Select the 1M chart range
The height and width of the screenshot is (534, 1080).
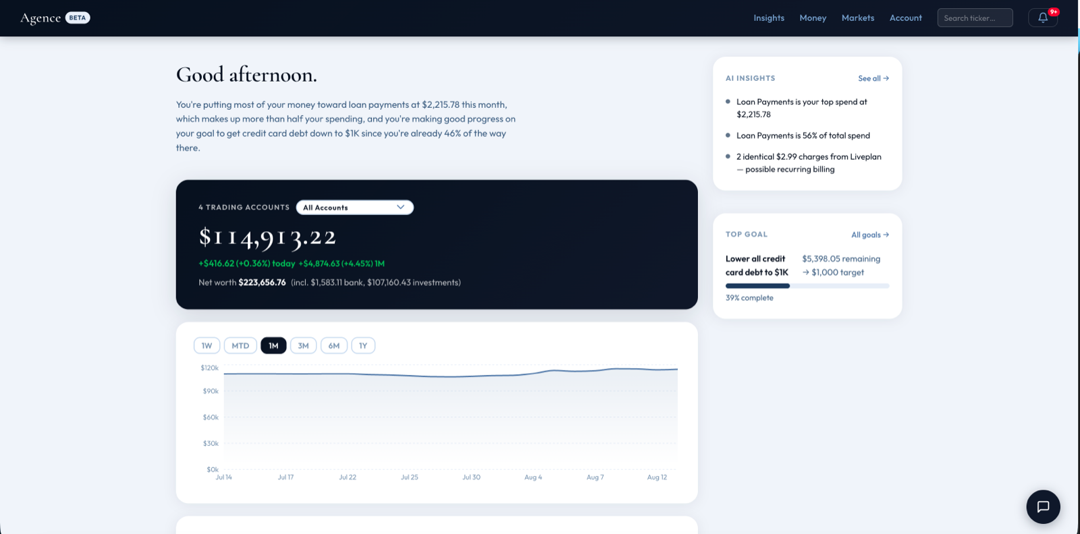click(x=273, y=345)
